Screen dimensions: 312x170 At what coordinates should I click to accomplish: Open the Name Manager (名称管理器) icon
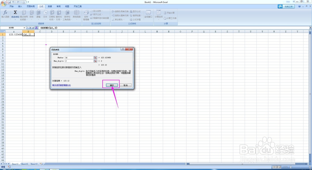[x=86, y=15]
